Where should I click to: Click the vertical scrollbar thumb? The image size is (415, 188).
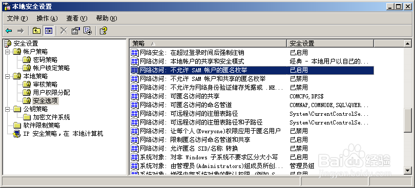(x=408, y=120)
